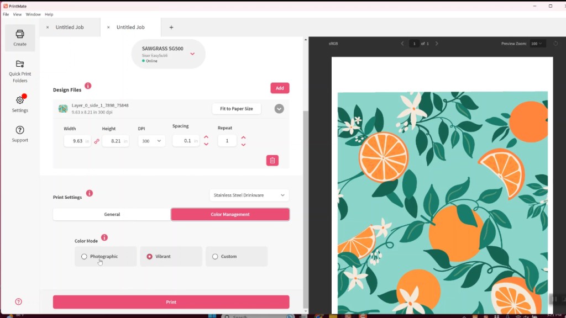Open the Stainless Steel Drinkware dropdown
Image resolution: width=566 pixels, height=318 pixels.
[x=249, y=195]
